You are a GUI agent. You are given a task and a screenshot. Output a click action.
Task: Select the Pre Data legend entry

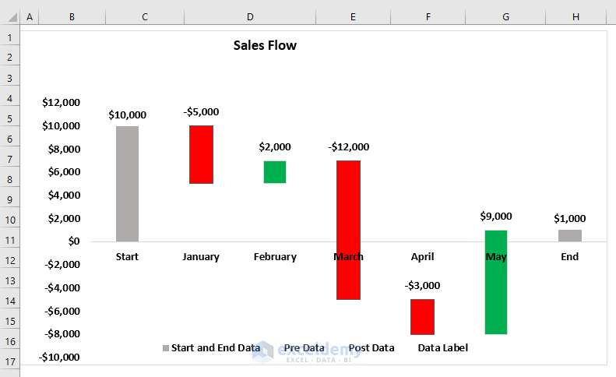304,348
